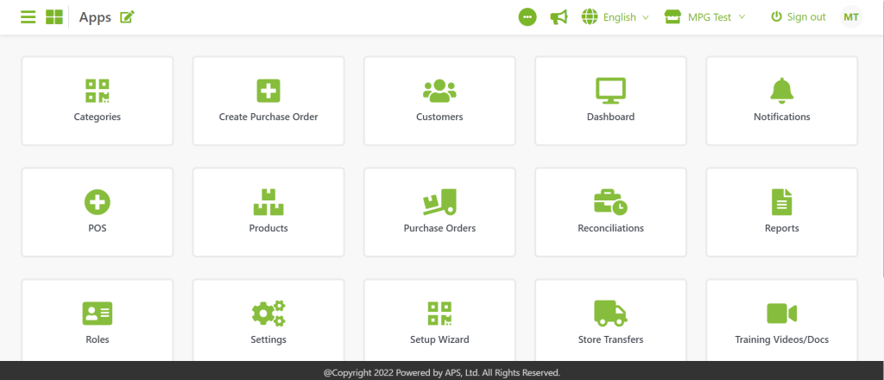Screen dimensions: 884x380
Task: Launch the POS app icon
Action: [98, 204]
